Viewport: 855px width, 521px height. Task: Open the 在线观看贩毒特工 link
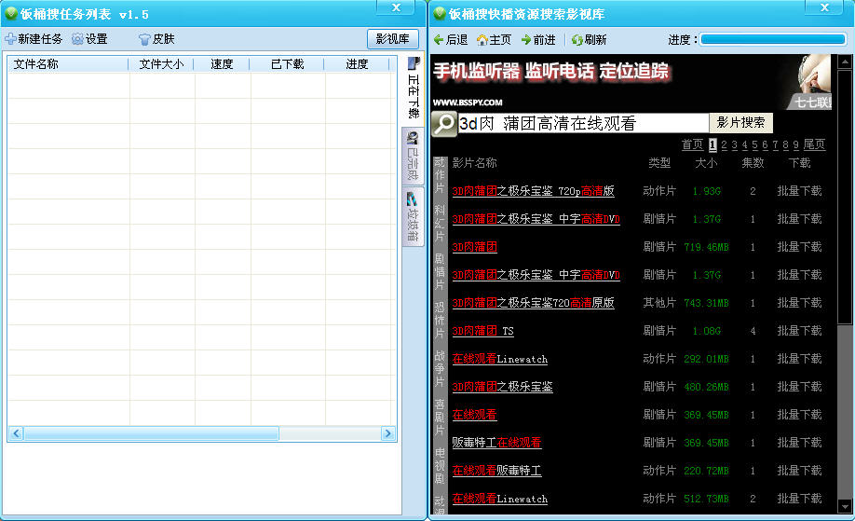496,471
